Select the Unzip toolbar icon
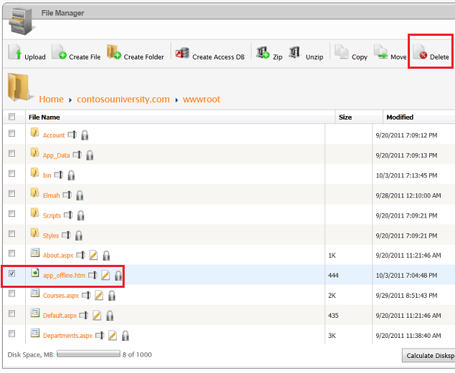Viewport: 455px width, 373px height. point(294,52)
